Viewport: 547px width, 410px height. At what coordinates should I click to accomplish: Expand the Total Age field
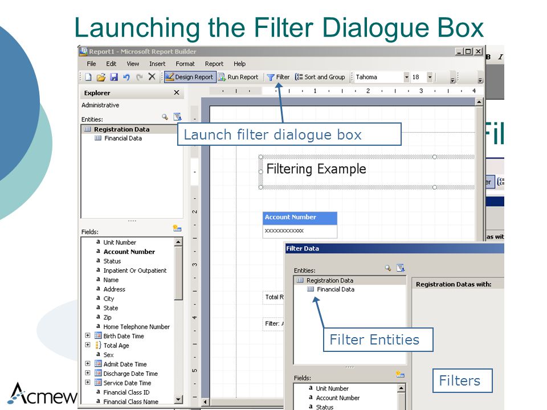point(88,345)
